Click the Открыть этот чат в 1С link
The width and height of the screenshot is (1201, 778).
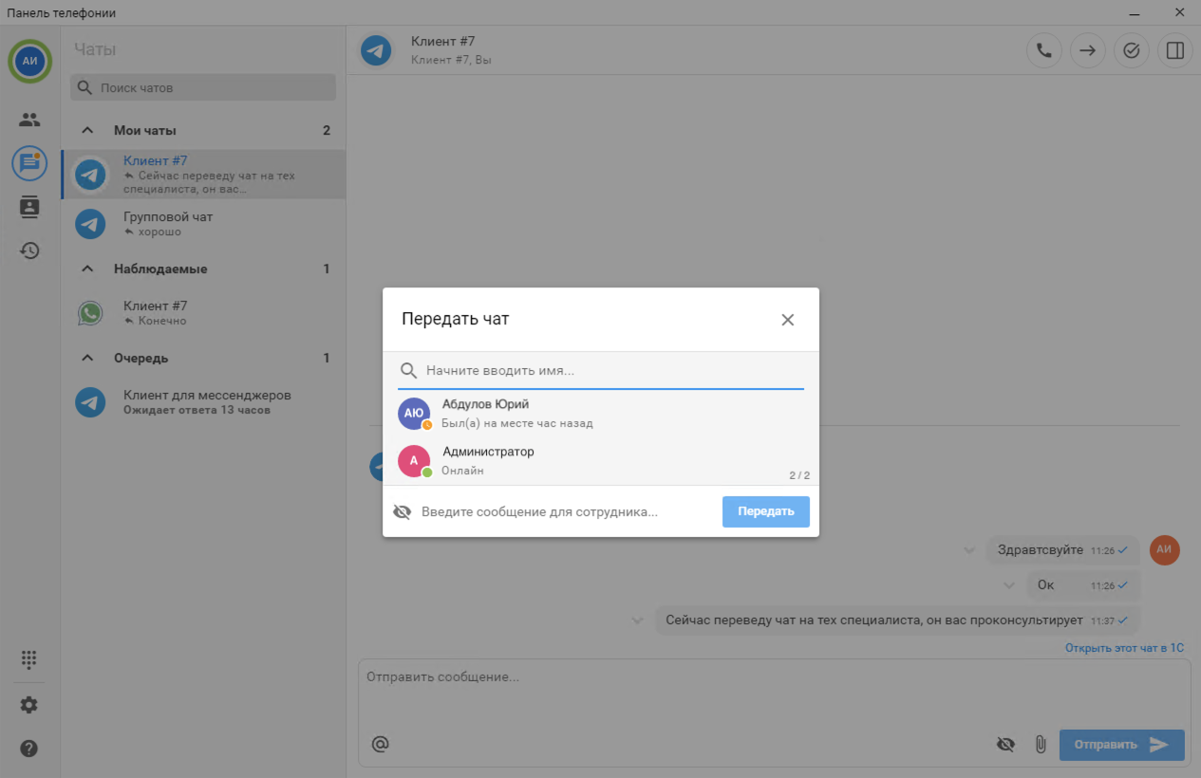[1124, 649]
